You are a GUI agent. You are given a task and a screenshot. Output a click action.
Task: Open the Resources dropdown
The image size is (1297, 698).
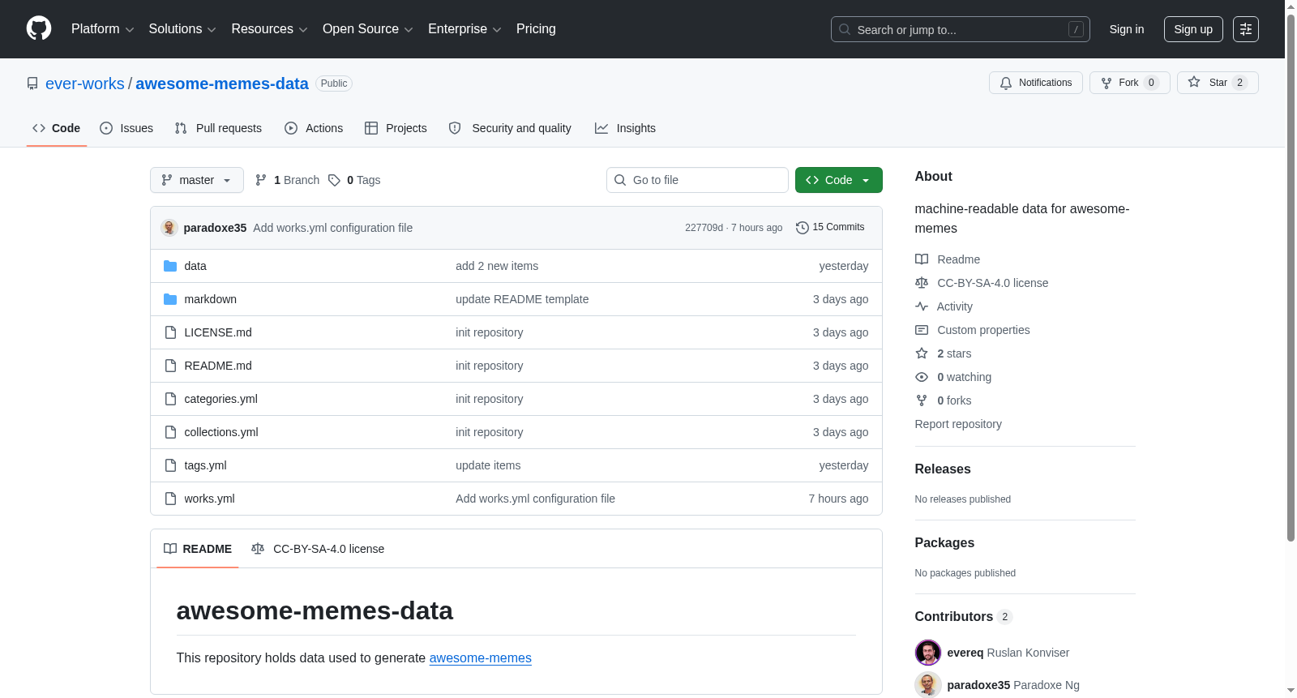click(269, 29)
